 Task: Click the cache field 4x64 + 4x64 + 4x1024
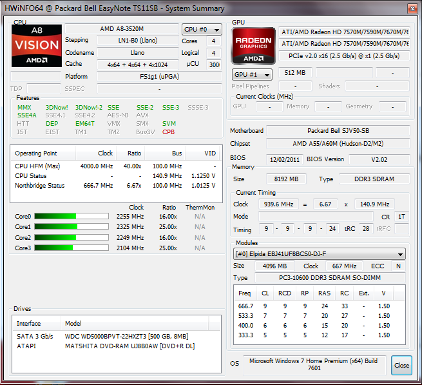pos(138,64)
